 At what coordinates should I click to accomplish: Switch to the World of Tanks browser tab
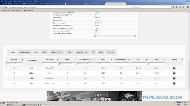tap(12, 4)
